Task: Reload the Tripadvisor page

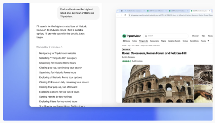Action: [125, 15]
